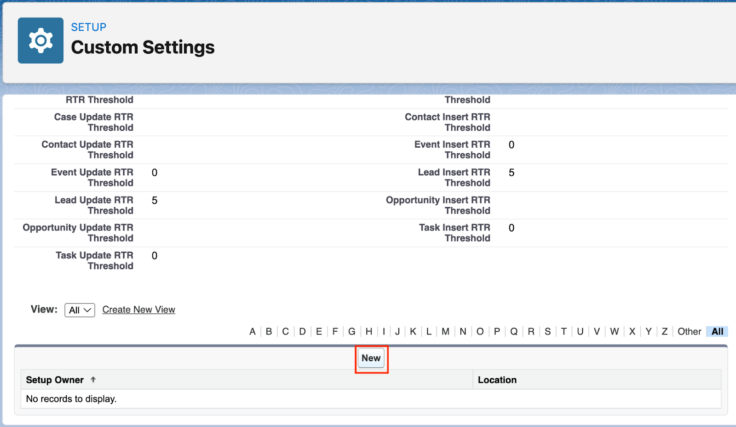The height and width of the screenshot is (427, 736).
Task: Filter records by letter D
Action: (x=302, y=331)
